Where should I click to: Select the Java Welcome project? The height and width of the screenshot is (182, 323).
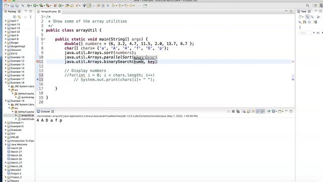coord(17,145)
